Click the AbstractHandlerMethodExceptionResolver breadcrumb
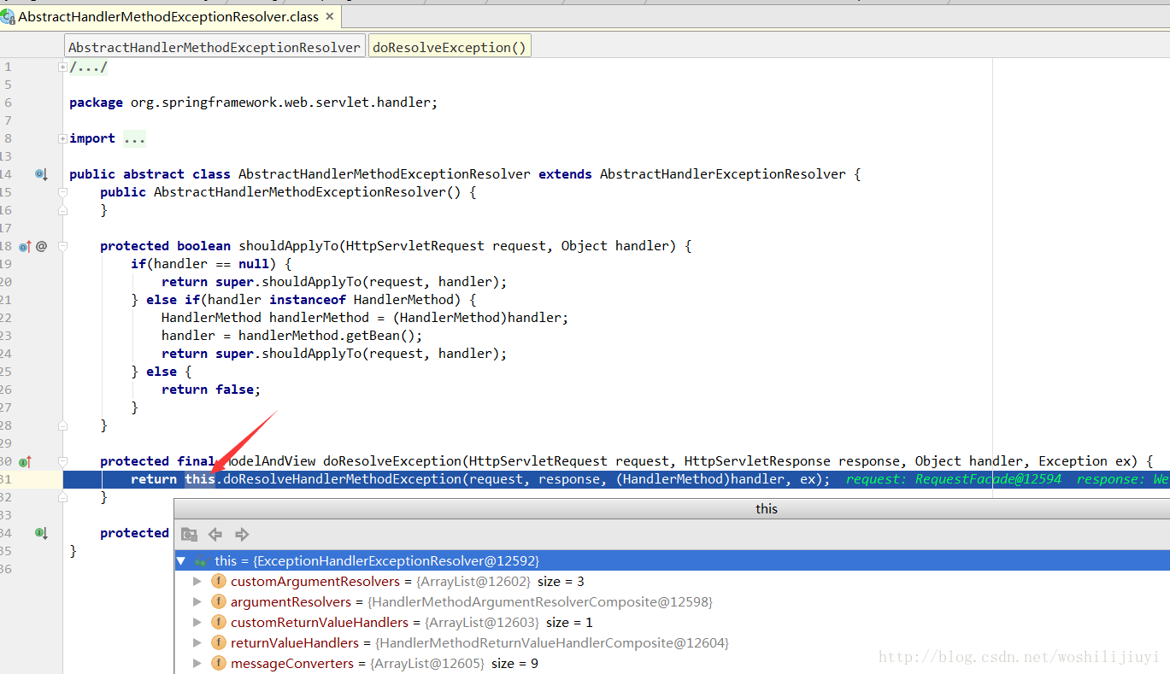This screenshot has height=674, width=1170. (215, 47)
